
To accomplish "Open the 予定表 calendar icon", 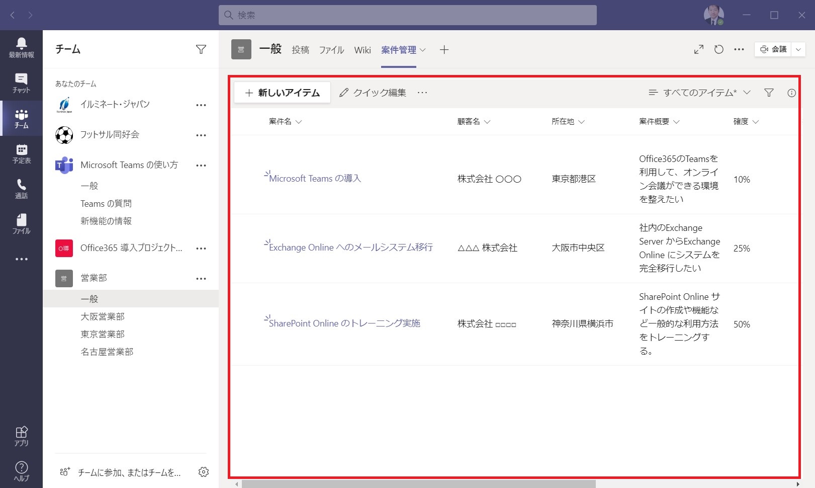I will coord(21,153).
